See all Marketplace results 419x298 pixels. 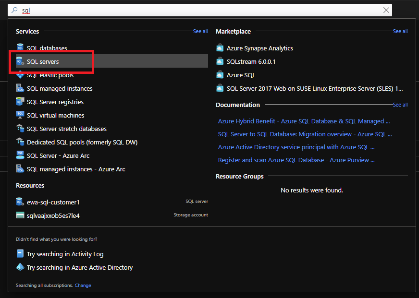coord(400,31)
